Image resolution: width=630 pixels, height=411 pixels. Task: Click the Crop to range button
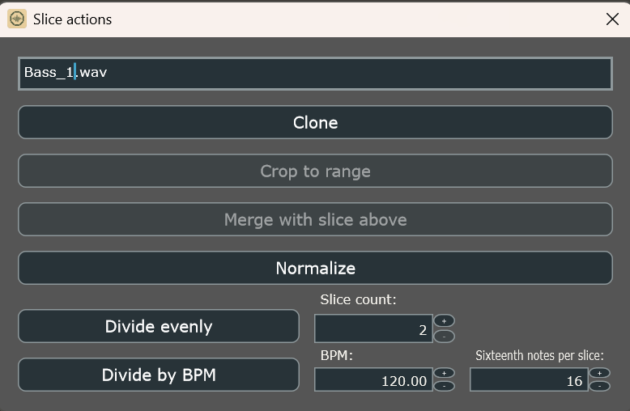coord(315,171)
